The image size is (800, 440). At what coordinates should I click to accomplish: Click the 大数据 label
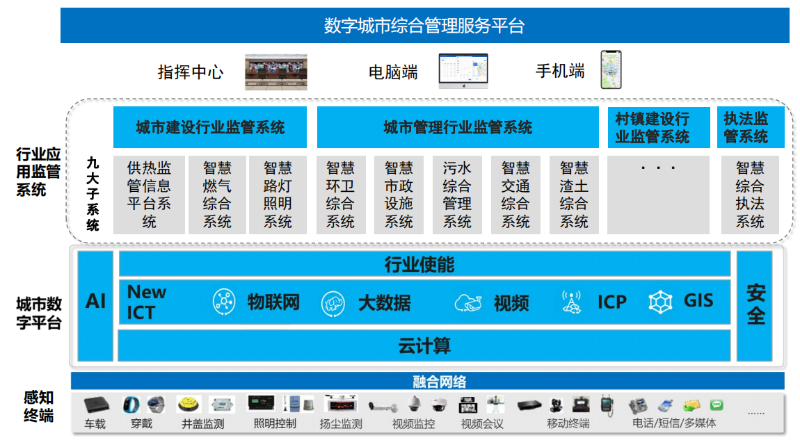[384, 303]
